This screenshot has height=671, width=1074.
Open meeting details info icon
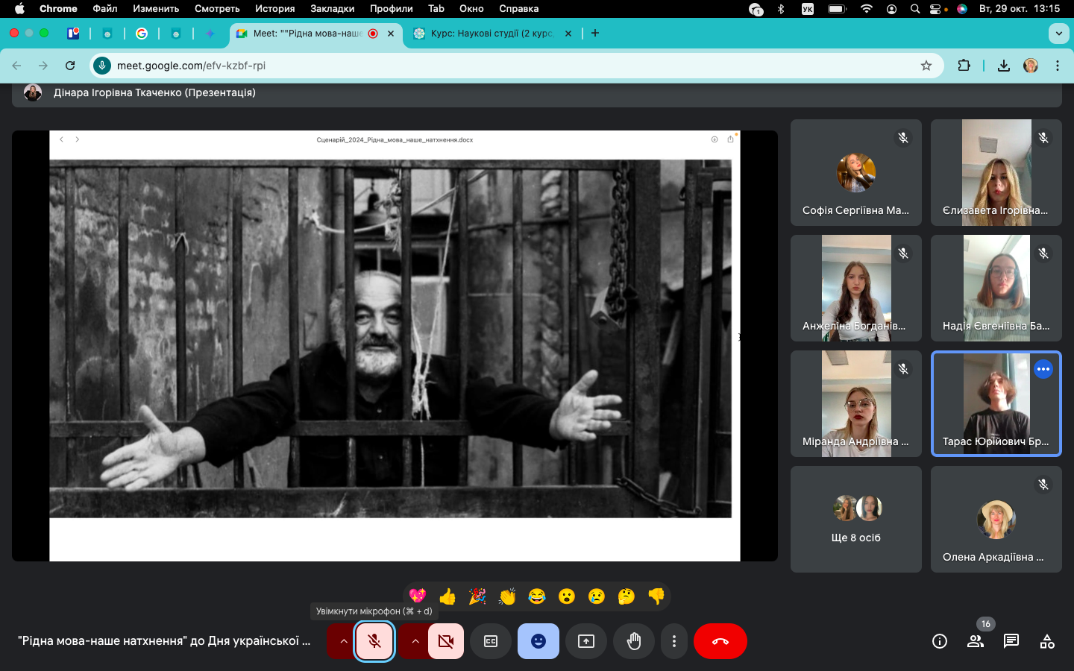point(940,641)
